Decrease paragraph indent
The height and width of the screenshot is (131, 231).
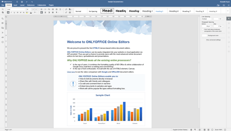point(53,9)
